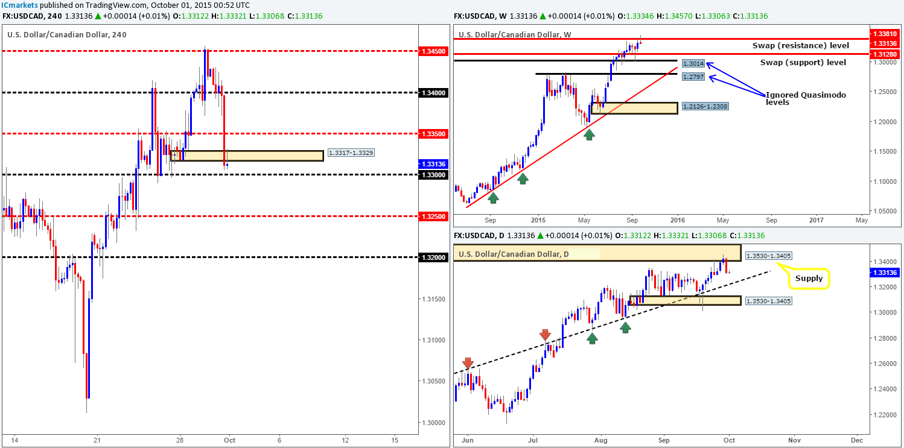
Task: Click the green up-arrow in daily chart header
Action: point(541,236)
